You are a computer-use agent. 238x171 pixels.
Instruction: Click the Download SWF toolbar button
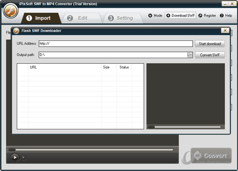click(x=180, y=15)
